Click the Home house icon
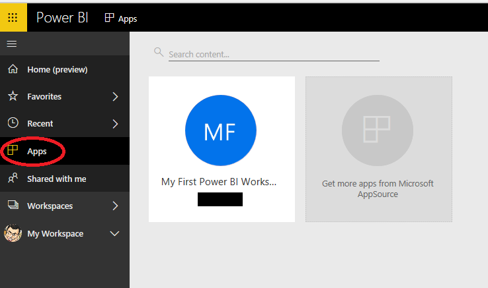The image size is (488, 288). coord(13,69)
